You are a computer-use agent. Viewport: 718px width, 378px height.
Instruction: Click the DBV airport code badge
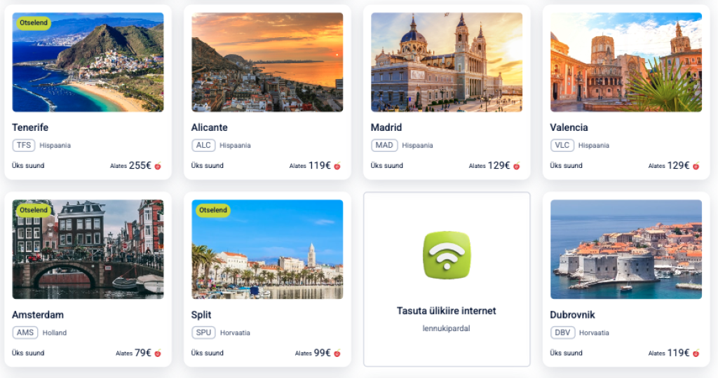click(x=562, y=332)
